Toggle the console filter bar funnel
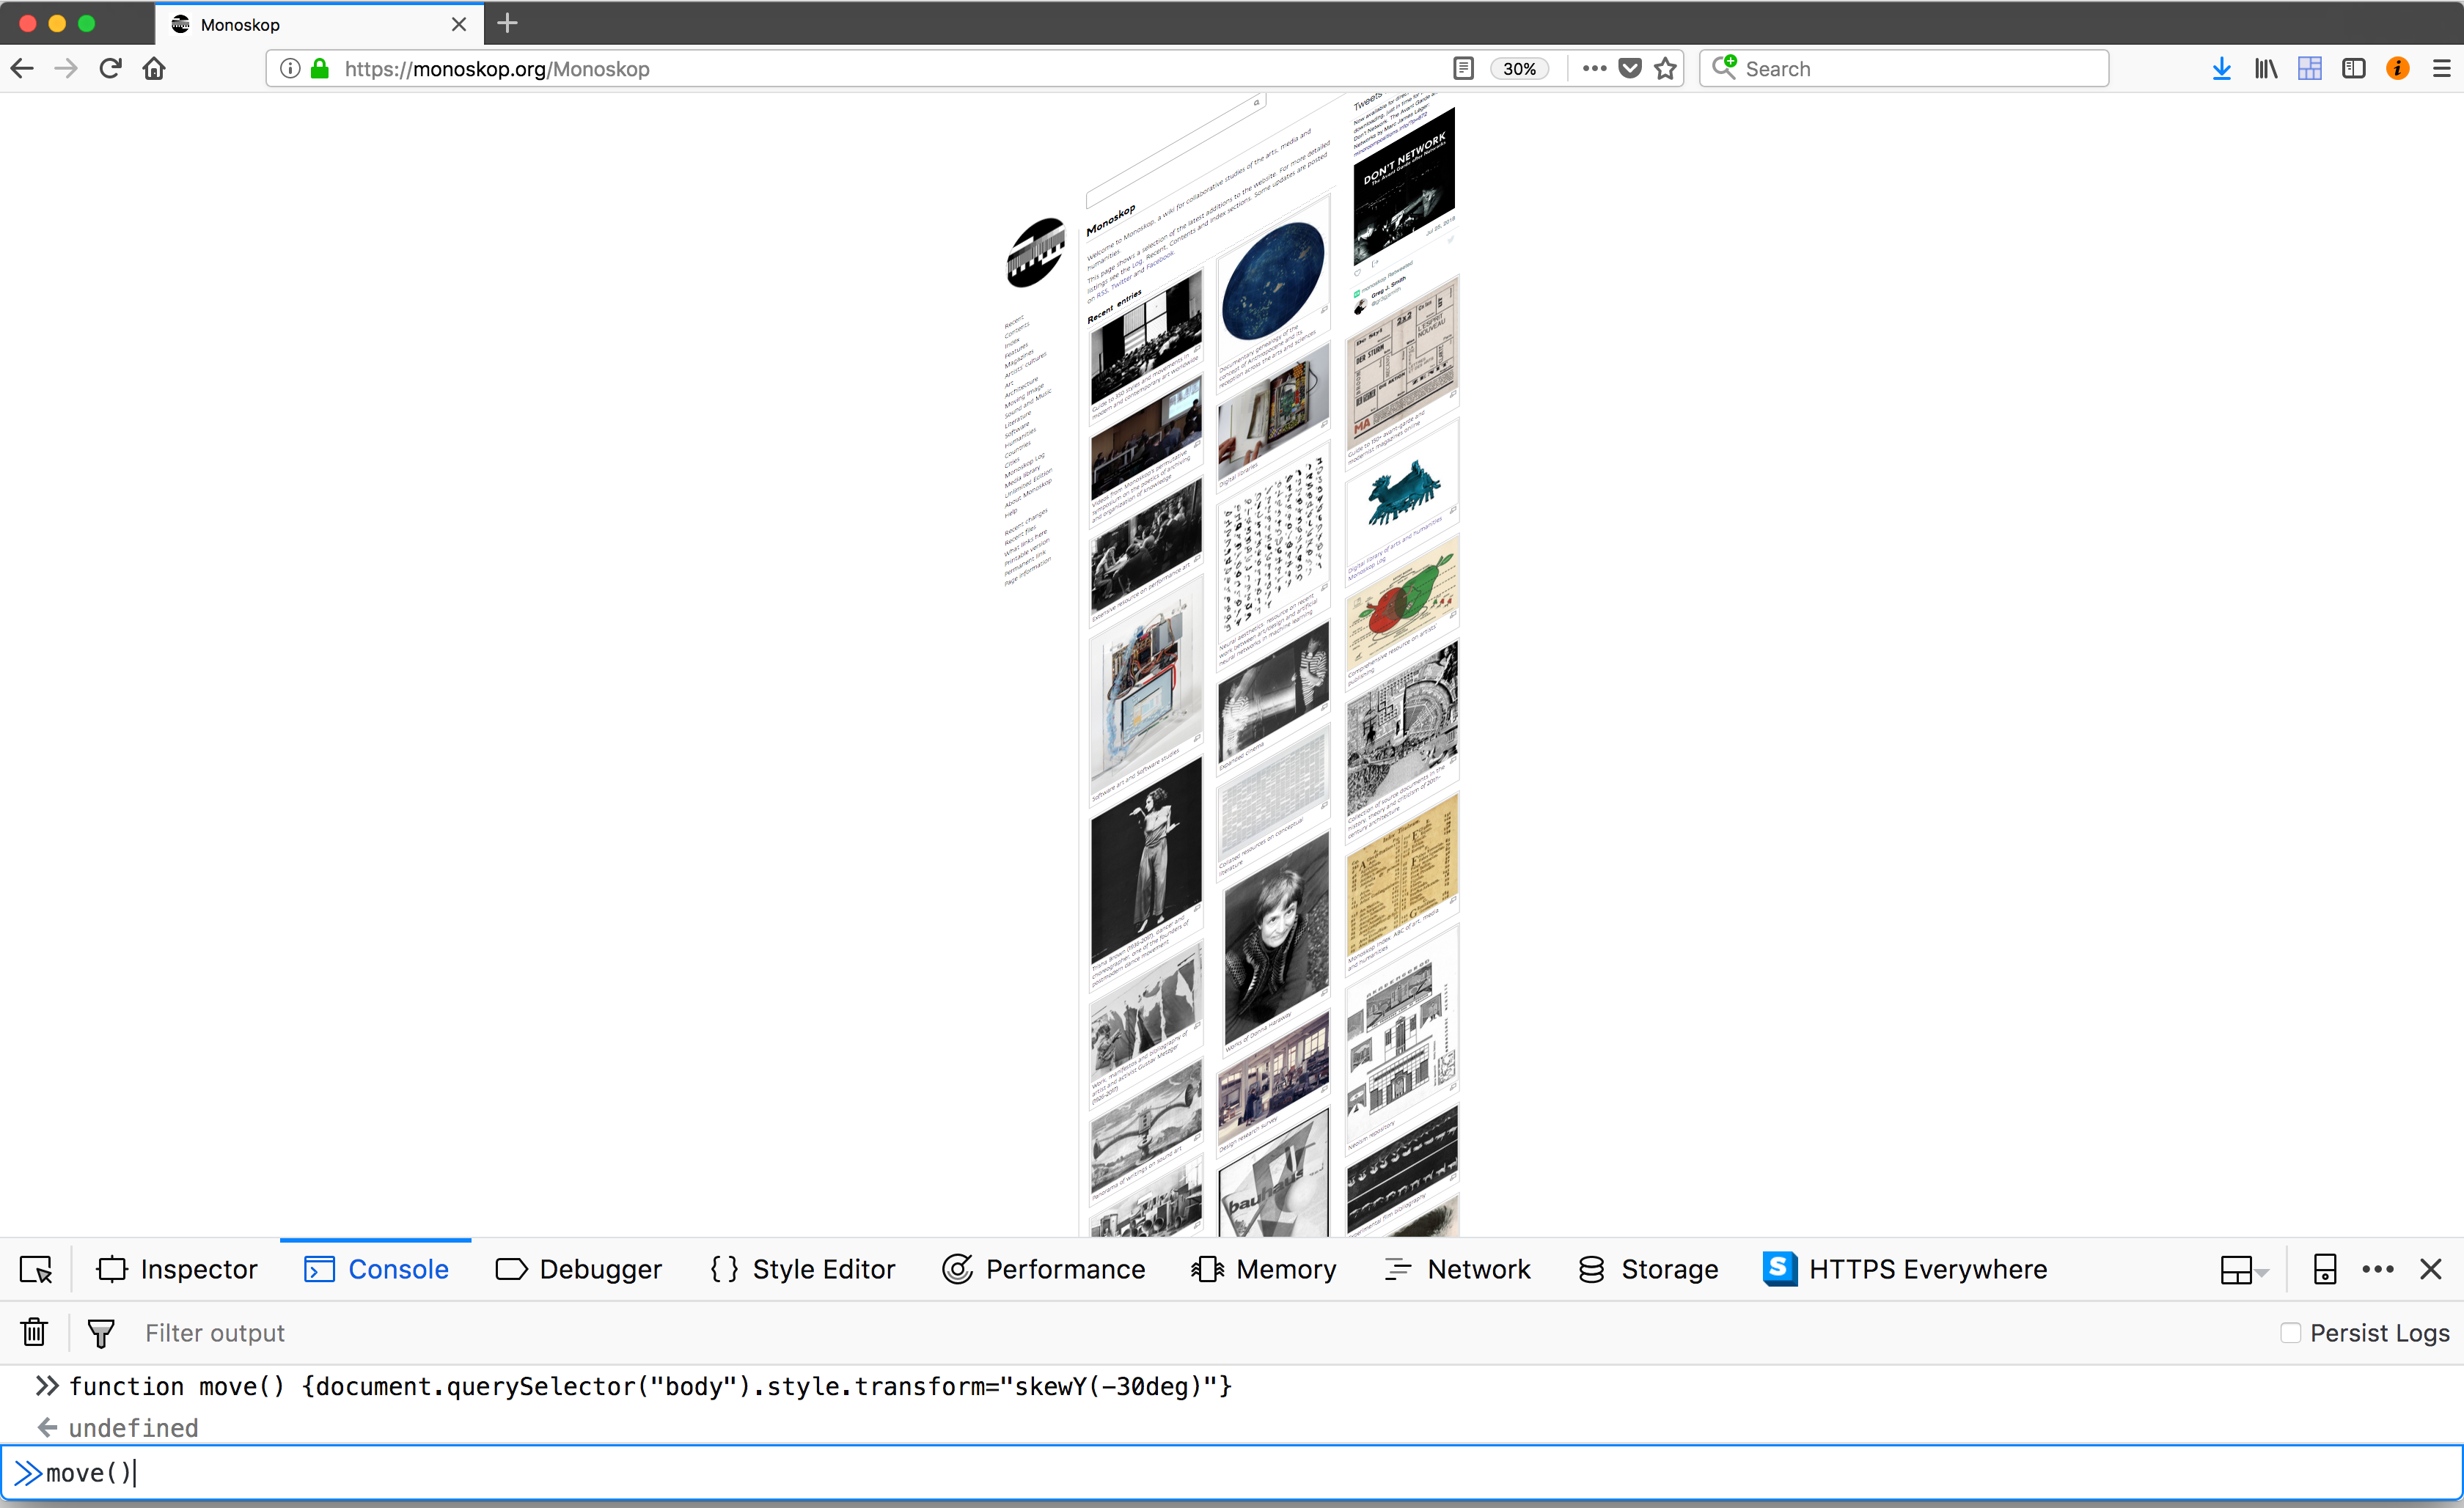Viewport: 2464px width, 1508px height. 101,1333
